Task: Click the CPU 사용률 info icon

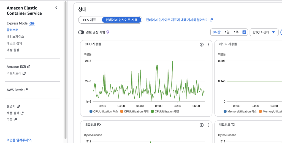Action: (x=201, y=45)
